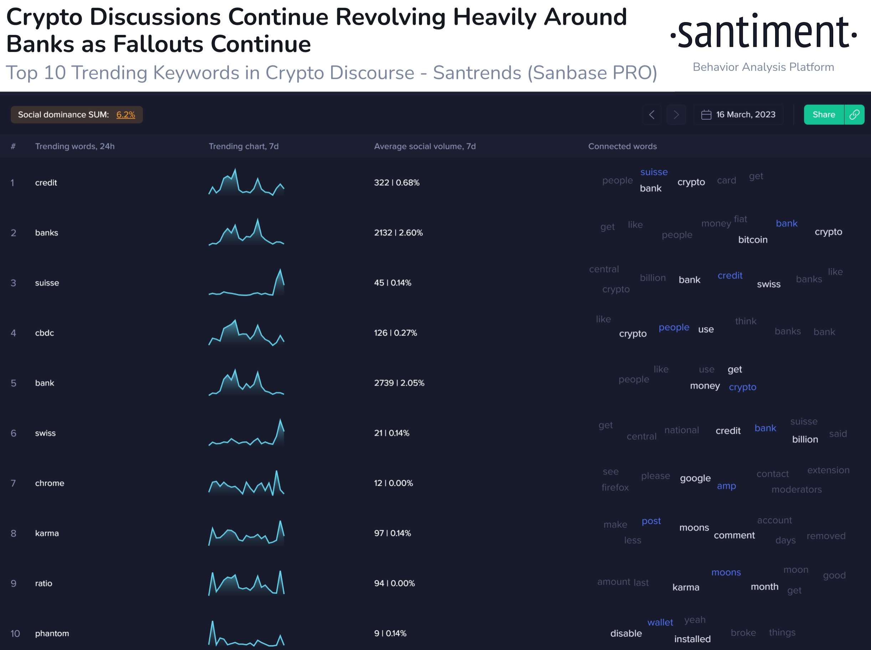This screenshot has height=650, width=871.
Task: Click connected word 'bitcoin' in the banks row
Action: [x=753, y=240]
